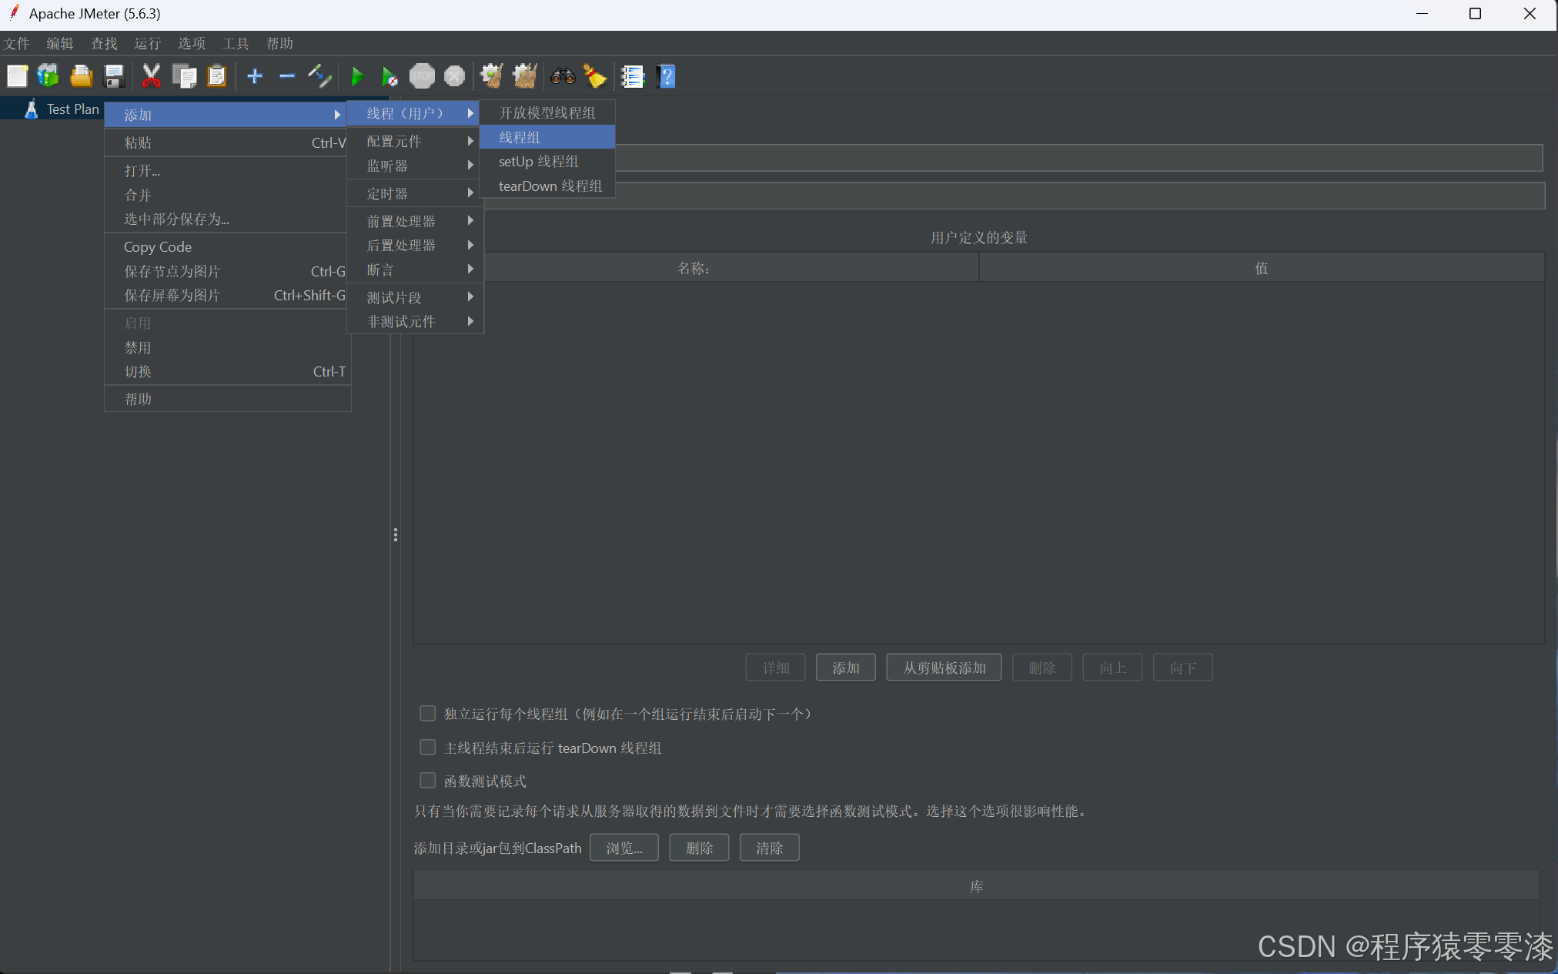The height and width of the screenshot is (974, 1558).
Task: Expand the 前置处理器 submenu
Action: 414,221
